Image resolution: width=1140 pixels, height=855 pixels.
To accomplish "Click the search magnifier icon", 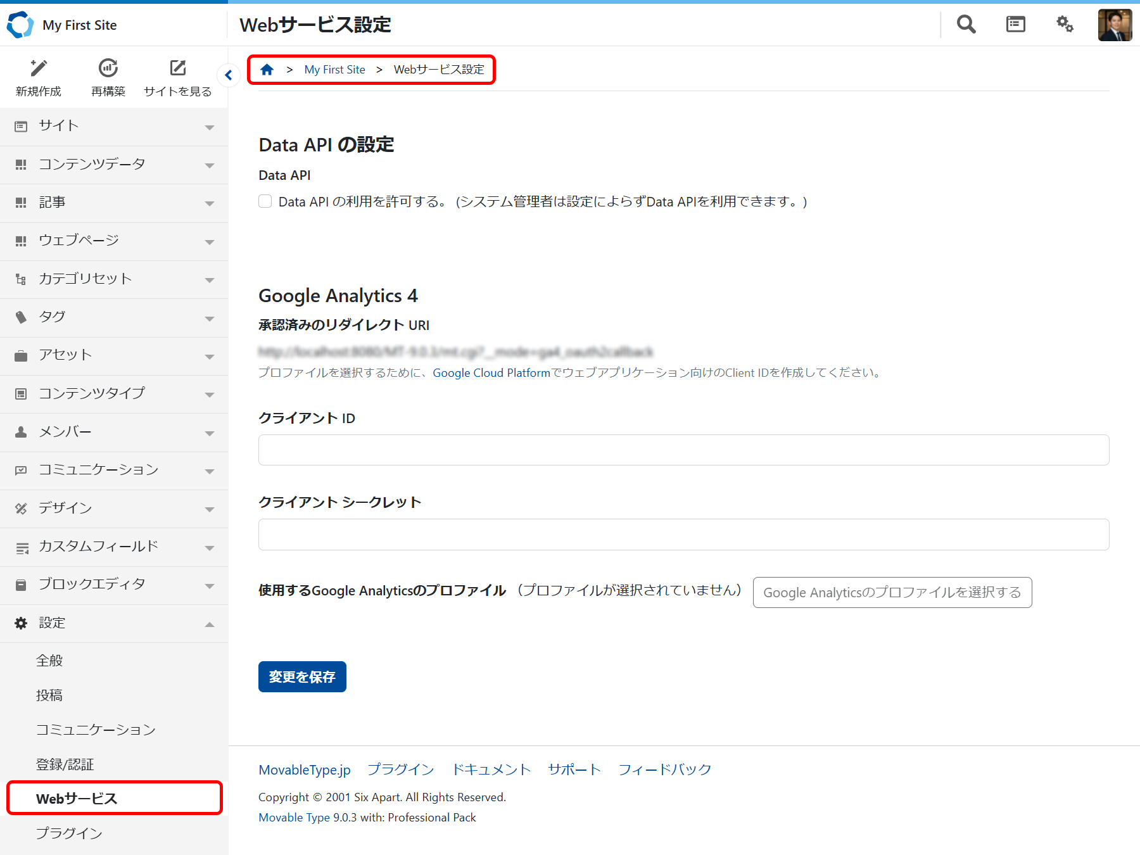I will (966, 25).
